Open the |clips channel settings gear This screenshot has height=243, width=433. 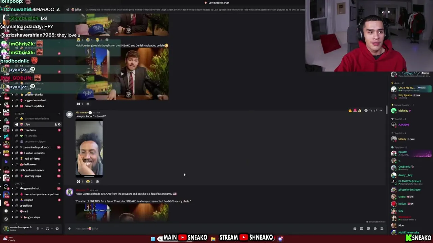click(59, 125)
